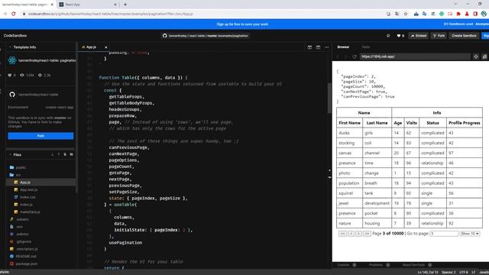This screenshot has width=489, height=275.
Task: Open the Embed button
Action: (x=419, y=36)
